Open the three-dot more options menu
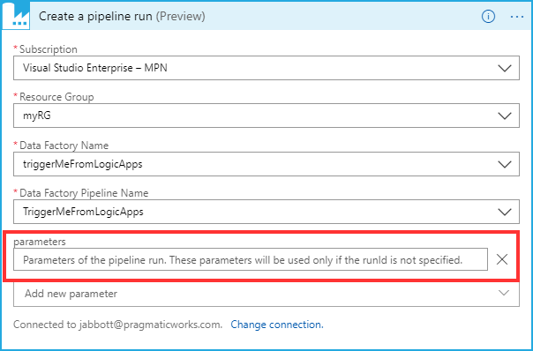Screen dimensions: 533x351 point(517,17)
